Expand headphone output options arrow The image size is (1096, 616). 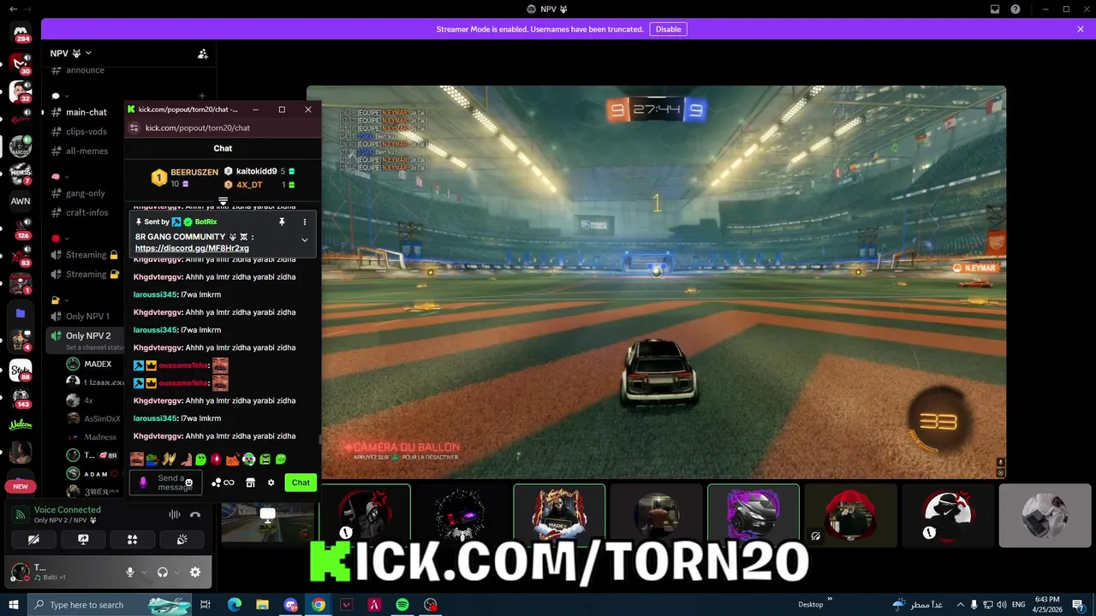[x=176, y=572]
